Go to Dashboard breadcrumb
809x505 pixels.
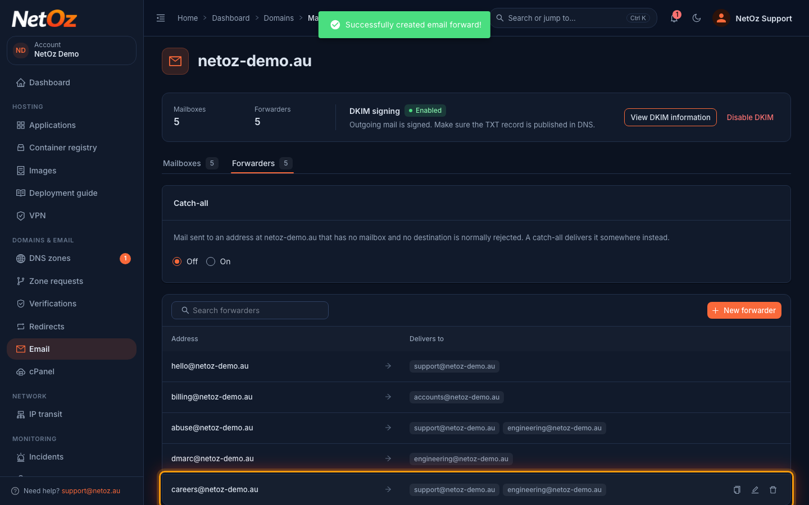coord(231,18)
